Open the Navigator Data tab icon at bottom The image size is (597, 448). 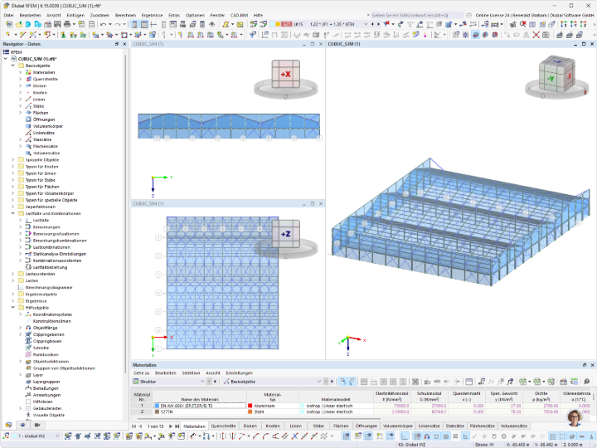point(8,425)
